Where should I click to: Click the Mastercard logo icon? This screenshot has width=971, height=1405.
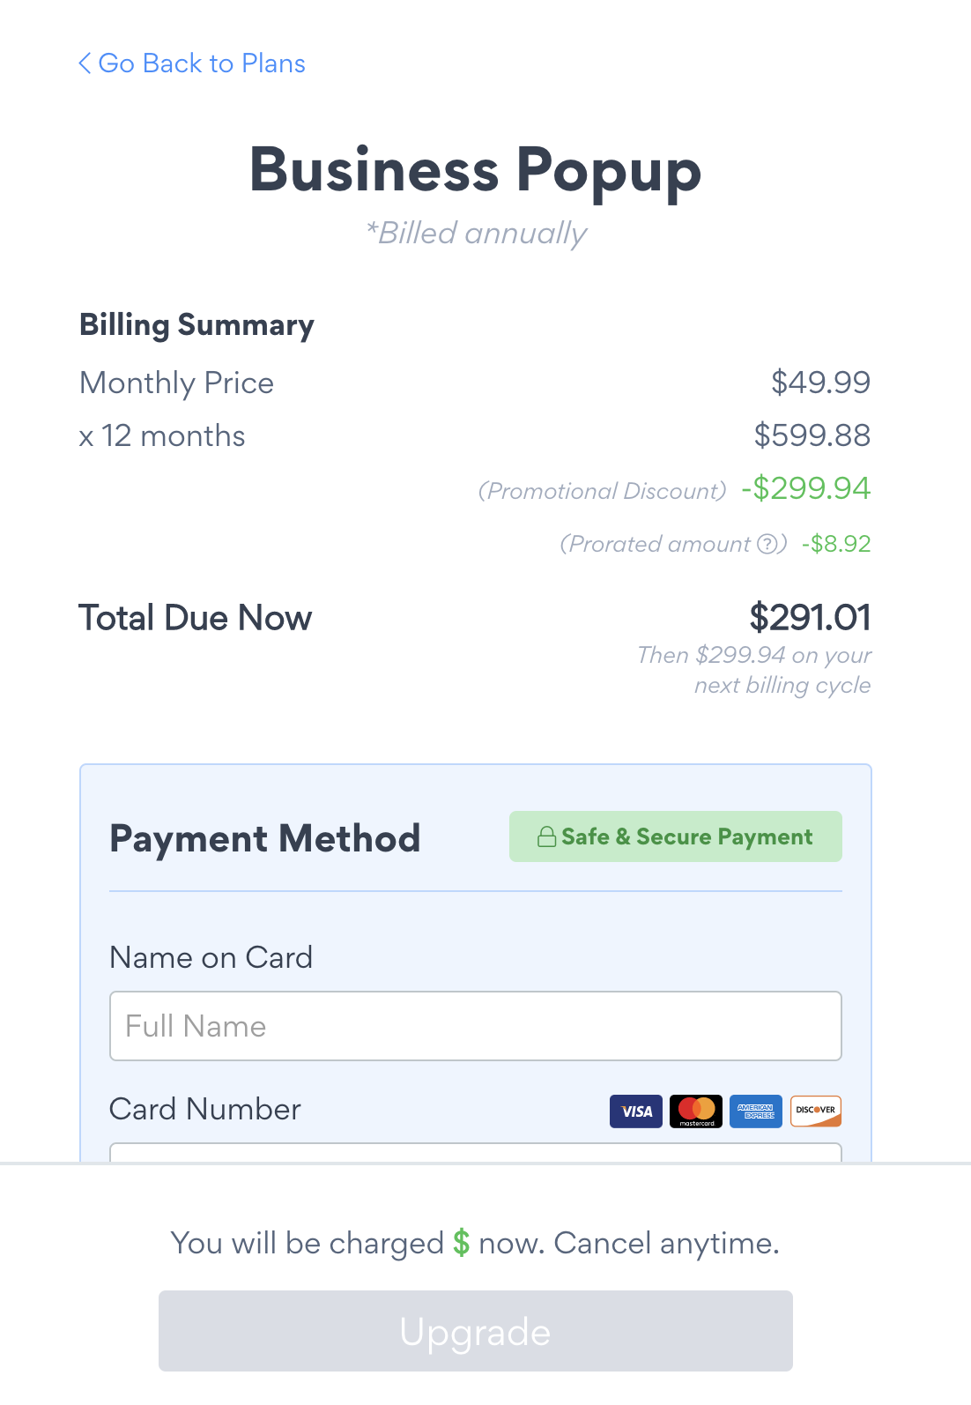click(x=696, y=1111)
